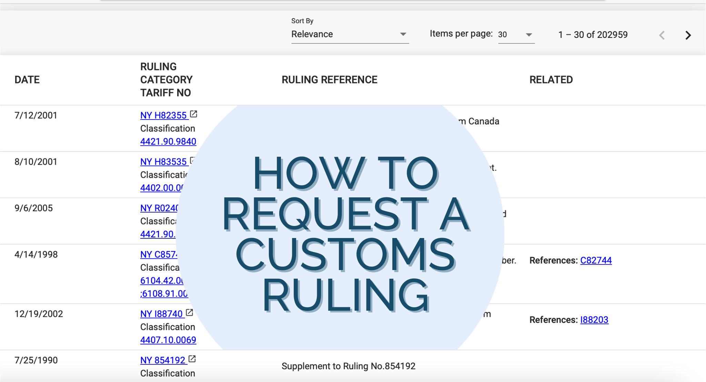Click tariff link ;6108.91.00

coord(164,294)
